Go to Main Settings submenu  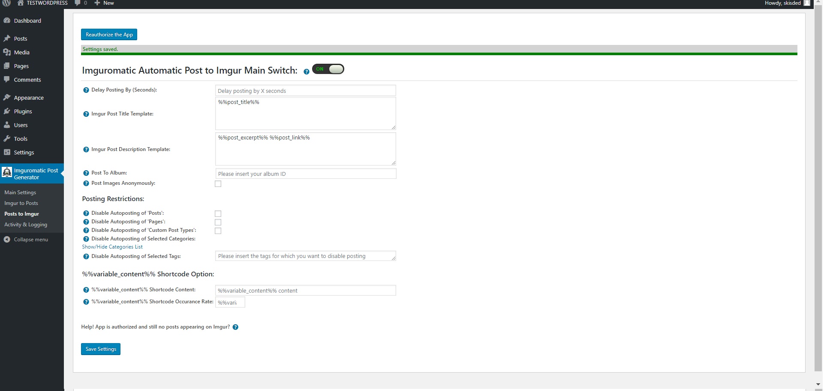[20, 193]
